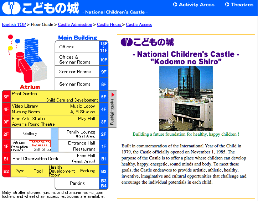Open the Activity Areas arrow icon
Image resolution: width=258 pixels, height=201 pixels.
pyautogui.click(x=175, y=4)
